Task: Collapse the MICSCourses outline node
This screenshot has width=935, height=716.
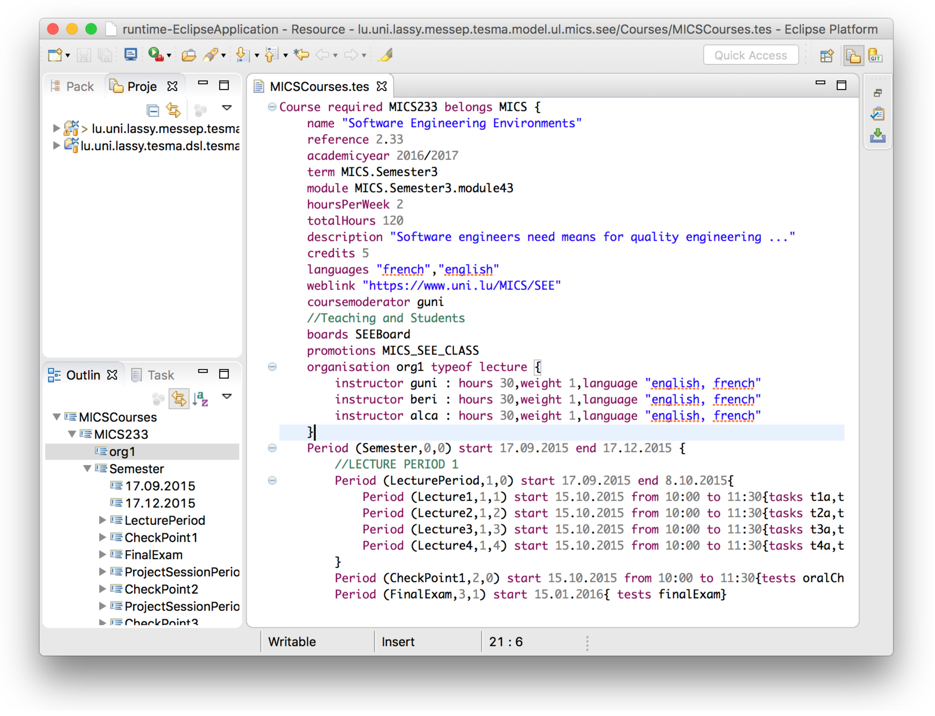Action: (x=56, y=417)
